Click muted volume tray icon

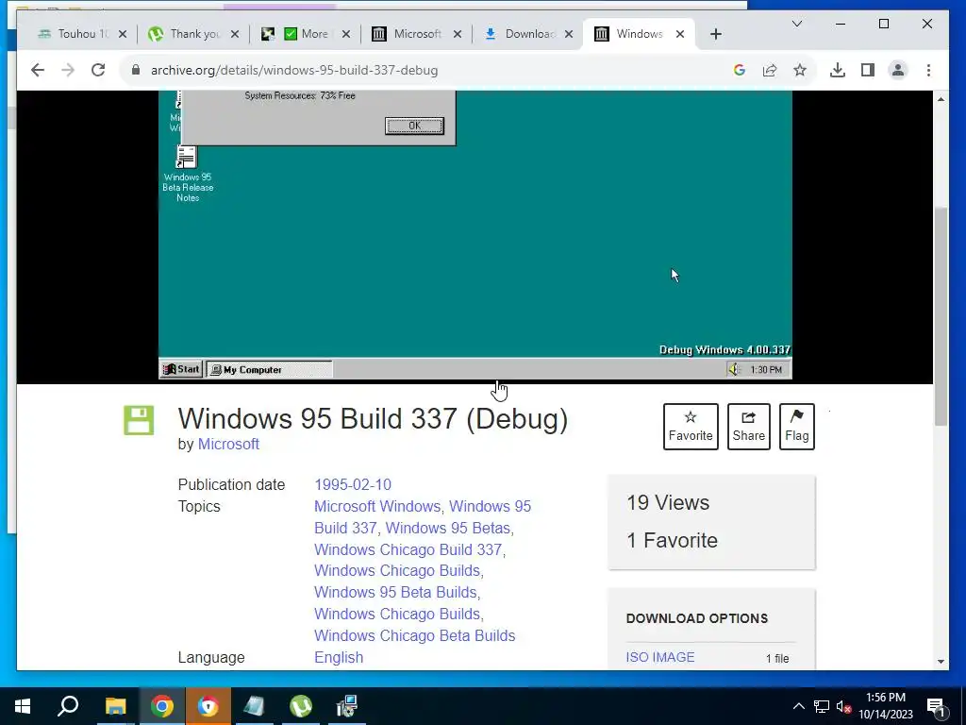(x=843, y=706)
